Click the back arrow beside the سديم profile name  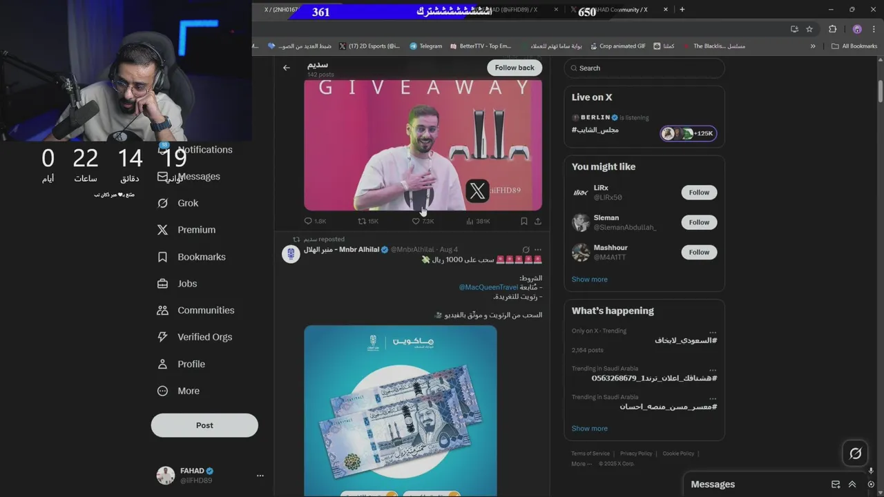tap(287, 68)
